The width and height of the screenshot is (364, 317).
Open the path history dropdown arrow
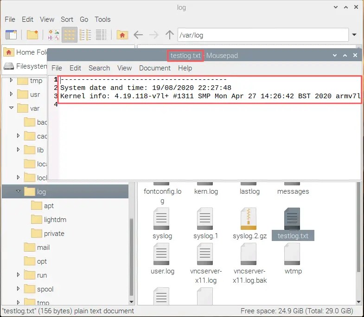tap(354, 35)
